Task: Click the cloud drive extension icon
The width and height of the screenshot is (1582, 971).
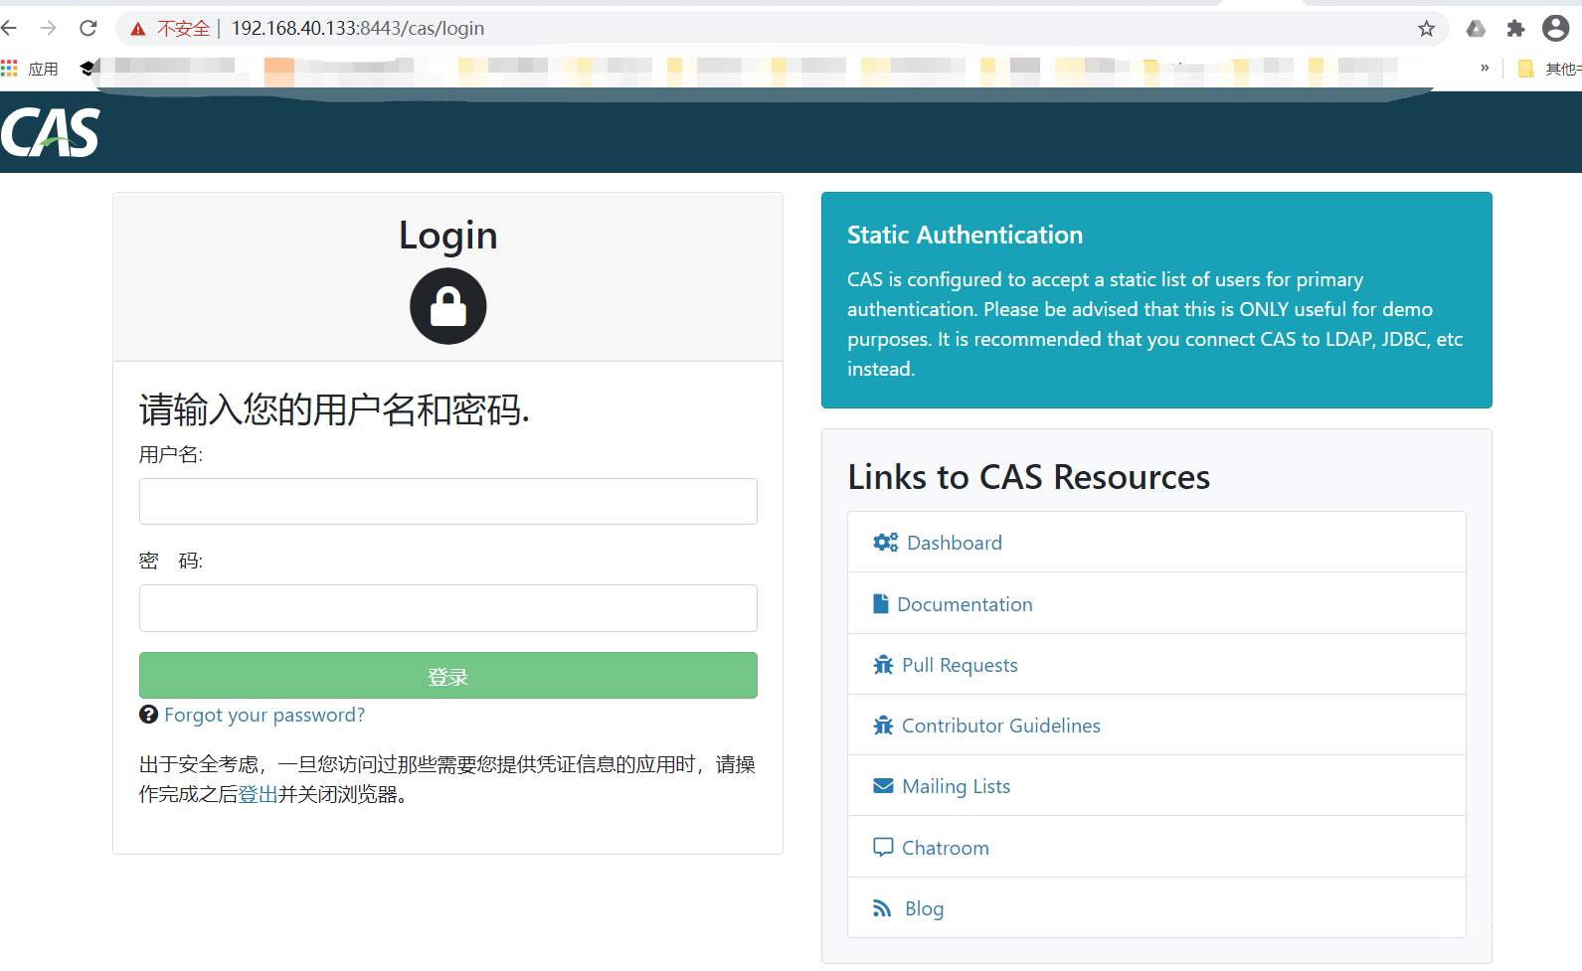Action: [1476, 29]
